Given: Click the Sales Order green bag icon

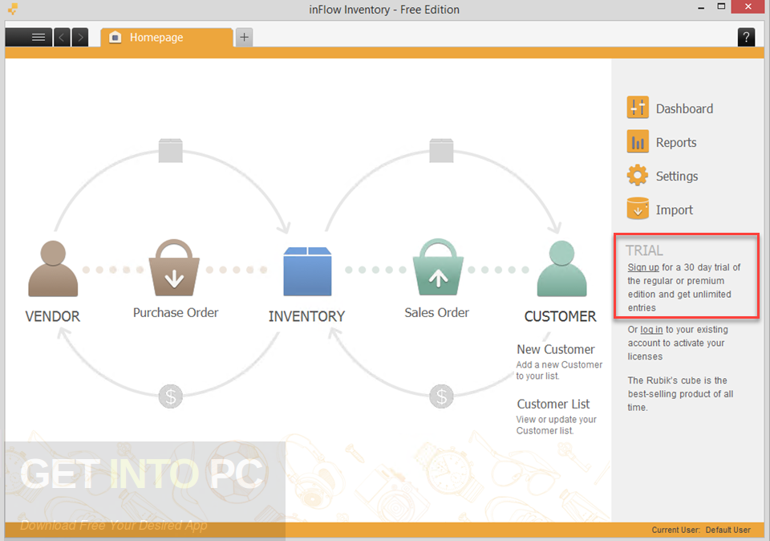Looking at the screenshot, I should (x=438, y=266).
